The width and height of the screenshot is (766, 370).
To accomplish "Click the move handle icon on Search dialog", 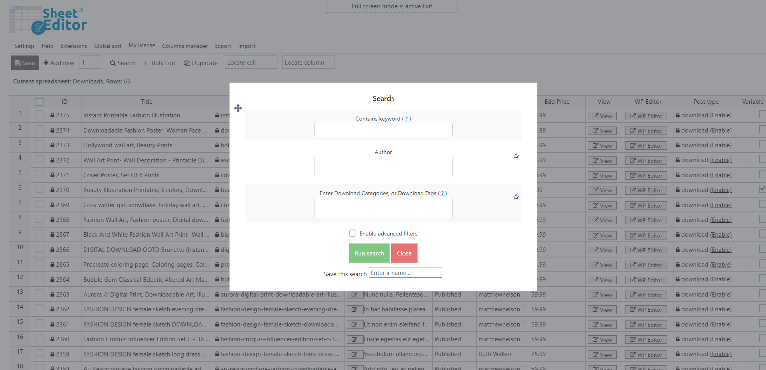I will [x=238, y=108].
